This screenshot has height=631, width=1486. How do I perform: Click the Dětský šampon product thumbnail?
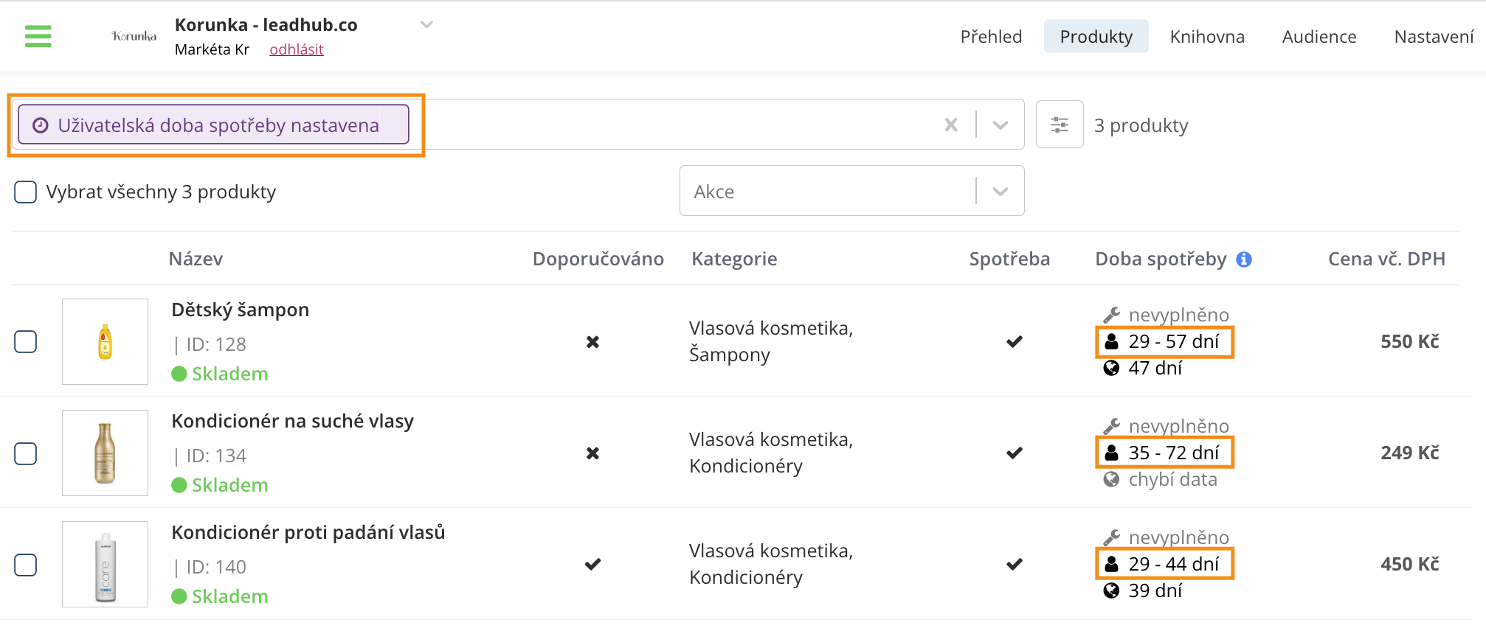tap(105, 341)
